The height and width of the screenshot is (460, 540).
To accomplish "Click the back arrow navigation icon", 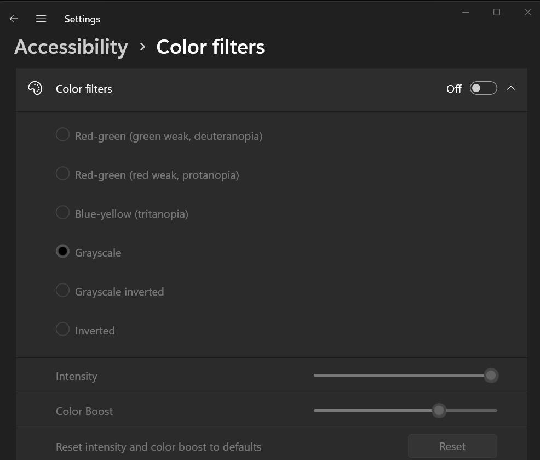I will tap(13, 18).
